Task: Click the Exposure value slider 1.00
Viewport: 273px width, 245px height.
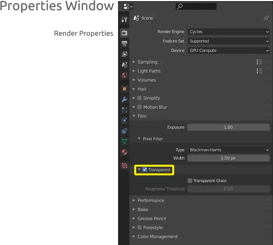Action: pos(228,127)
